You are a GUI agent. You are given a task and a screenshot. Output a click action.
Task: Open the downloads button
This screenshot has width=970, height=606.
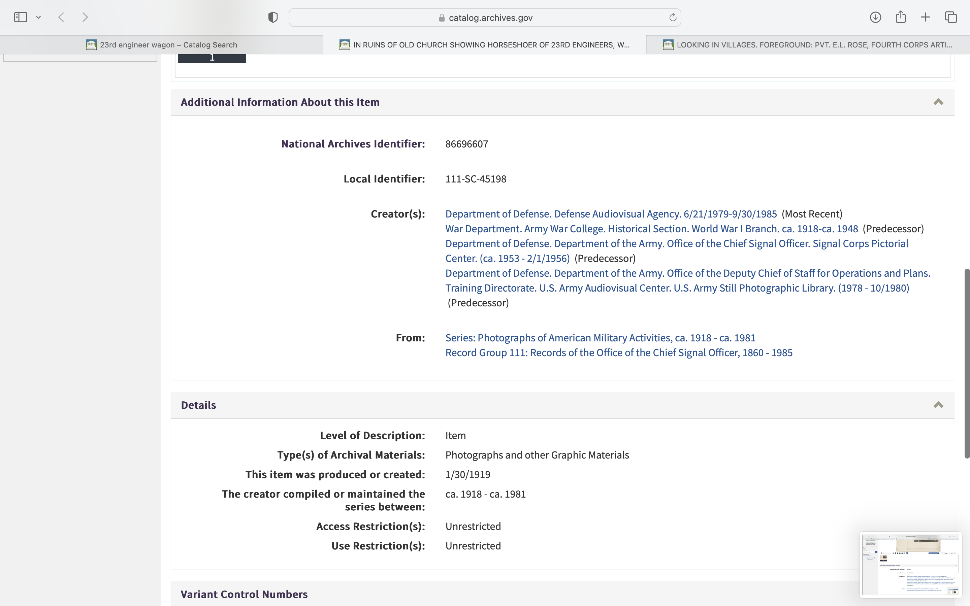(x=875, y=17)
